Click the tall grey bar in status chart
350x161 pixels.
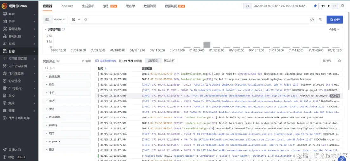click(207, 44)
